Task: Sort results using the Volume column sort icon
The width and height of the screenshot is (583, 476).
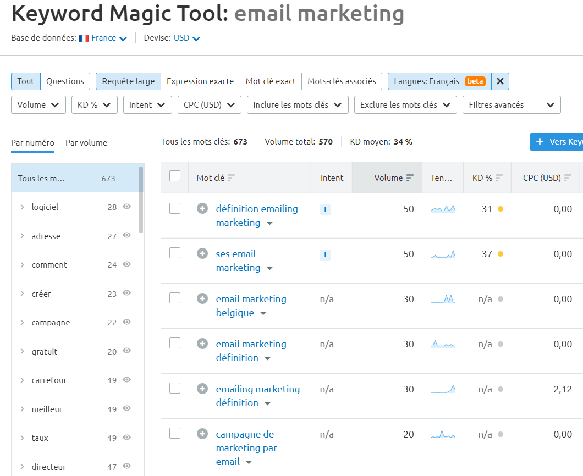Action: pos(409,177)
